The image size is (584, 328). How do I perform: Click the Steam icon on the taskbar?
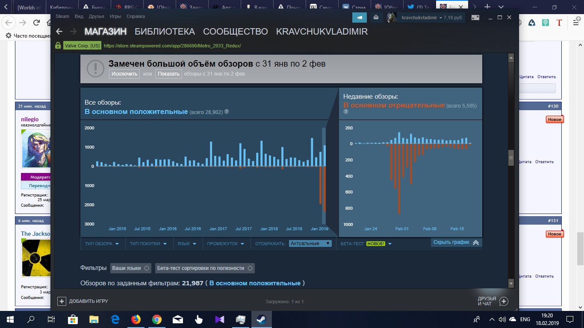click(x=260, y=319)
